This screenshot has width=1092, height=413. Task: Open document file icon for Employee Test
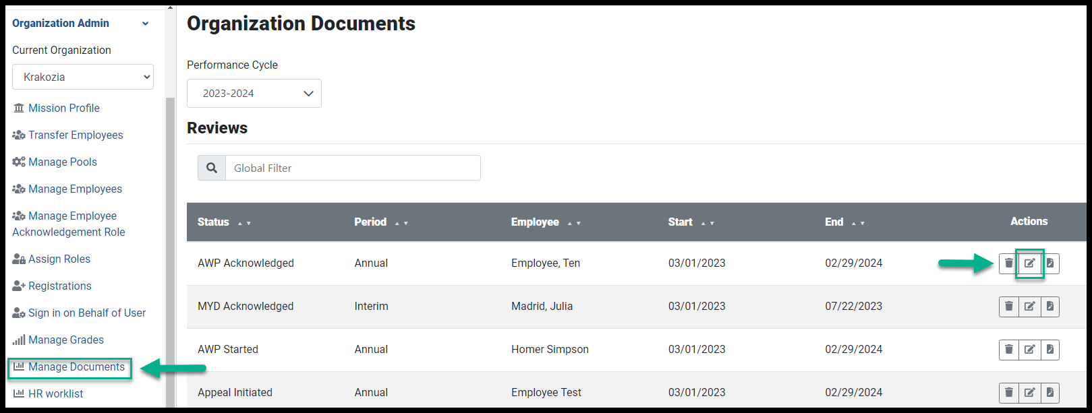[1050, 393]
